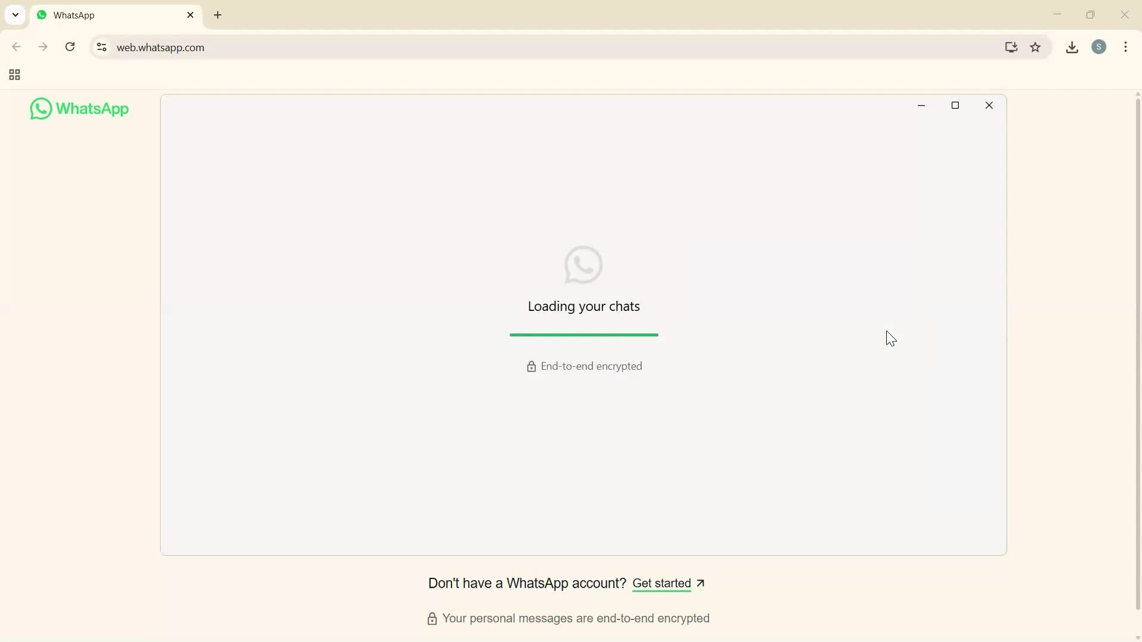
Task: Navigate forward with the forward arrow
Action: click(x=43, y=47)
